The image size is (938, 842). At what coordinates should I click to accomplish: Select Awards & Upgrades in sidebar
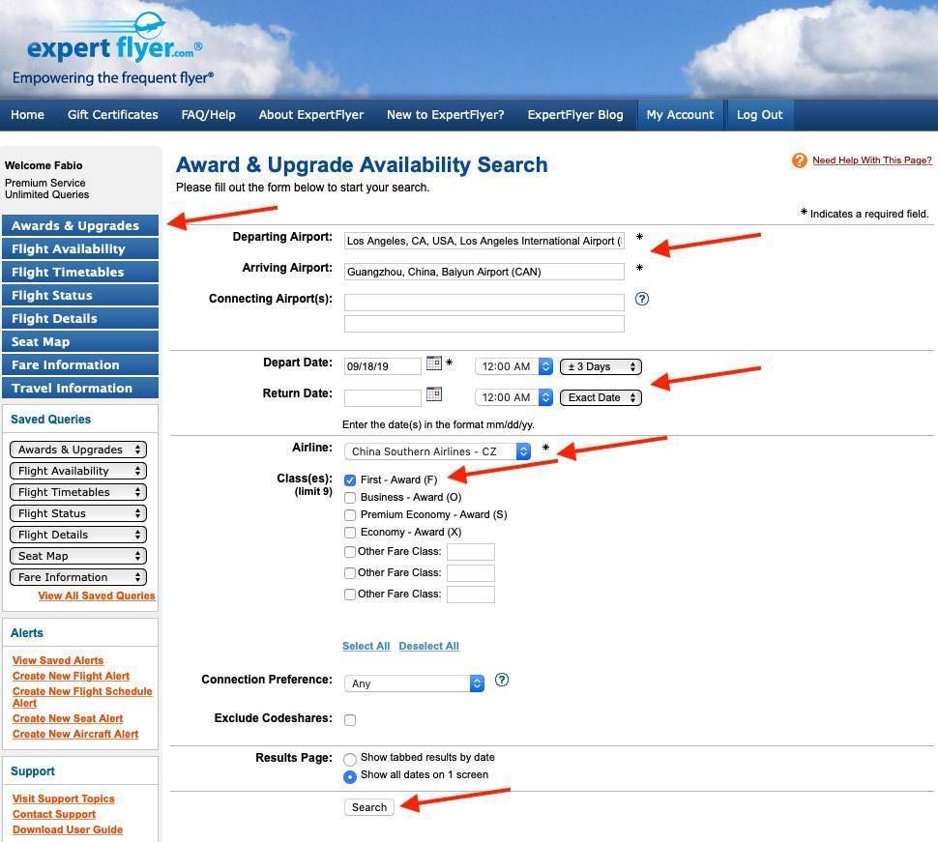80,225
